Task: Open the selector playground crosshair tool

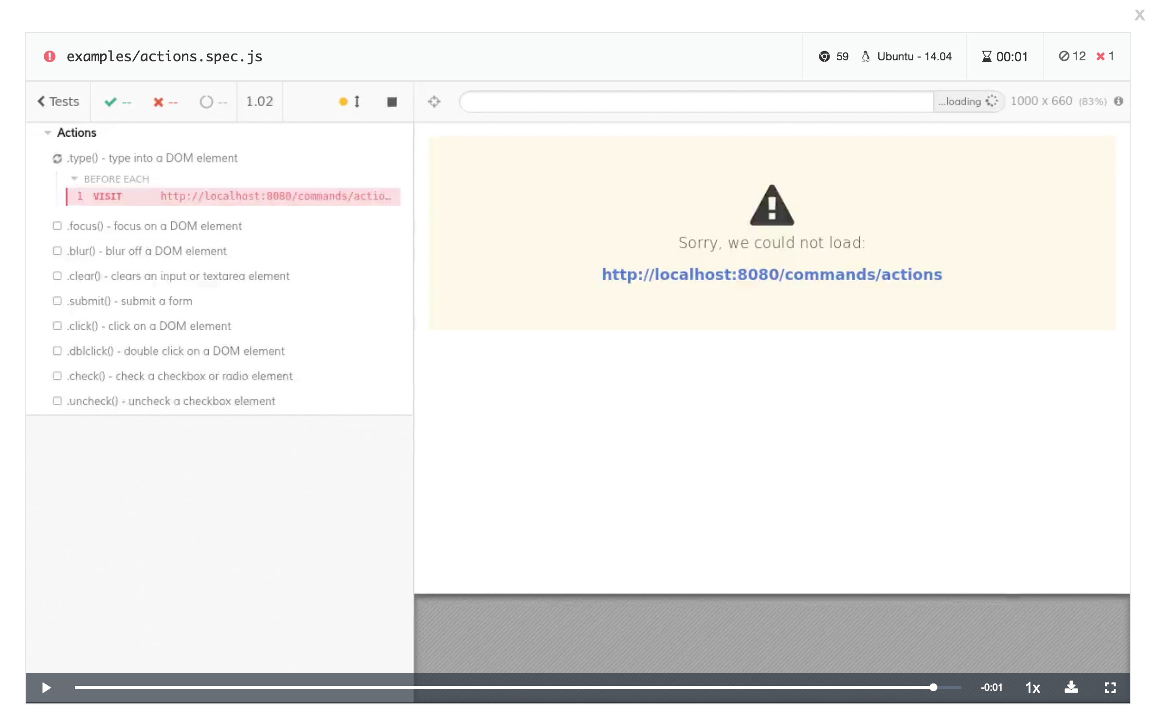Action: (434, 102)
